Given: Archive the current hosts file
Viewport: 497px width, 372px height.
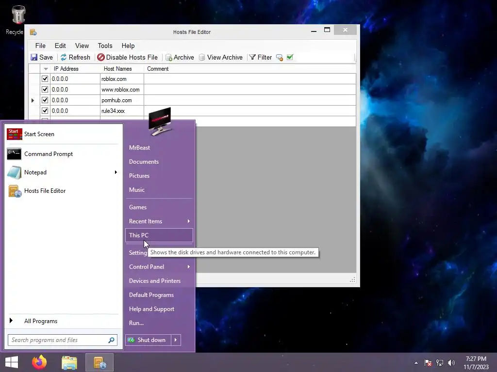Looking at the screenshot, I should pos(180,57).
